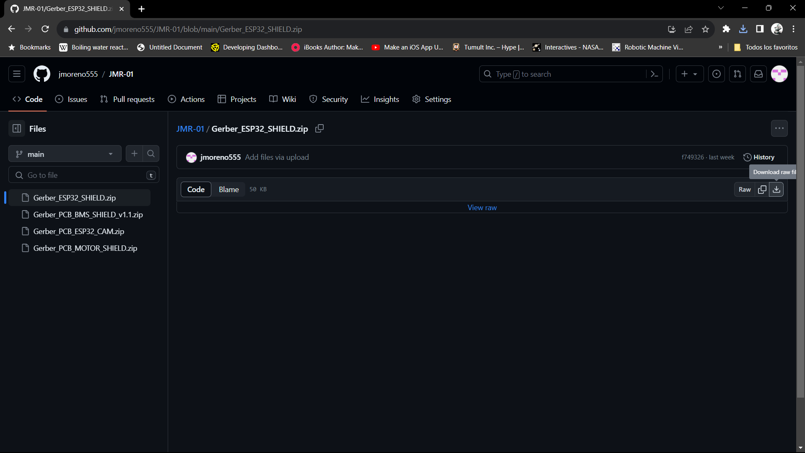Collapse the Files side panel
The height and width of the screenshot is (453, 805).
(17, 129)
